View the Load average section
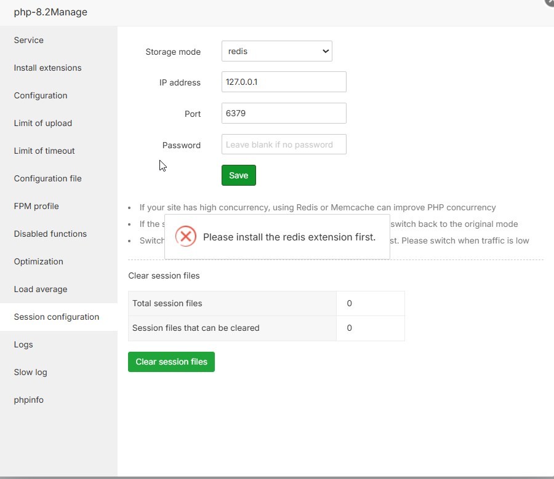 pos(41,290)
